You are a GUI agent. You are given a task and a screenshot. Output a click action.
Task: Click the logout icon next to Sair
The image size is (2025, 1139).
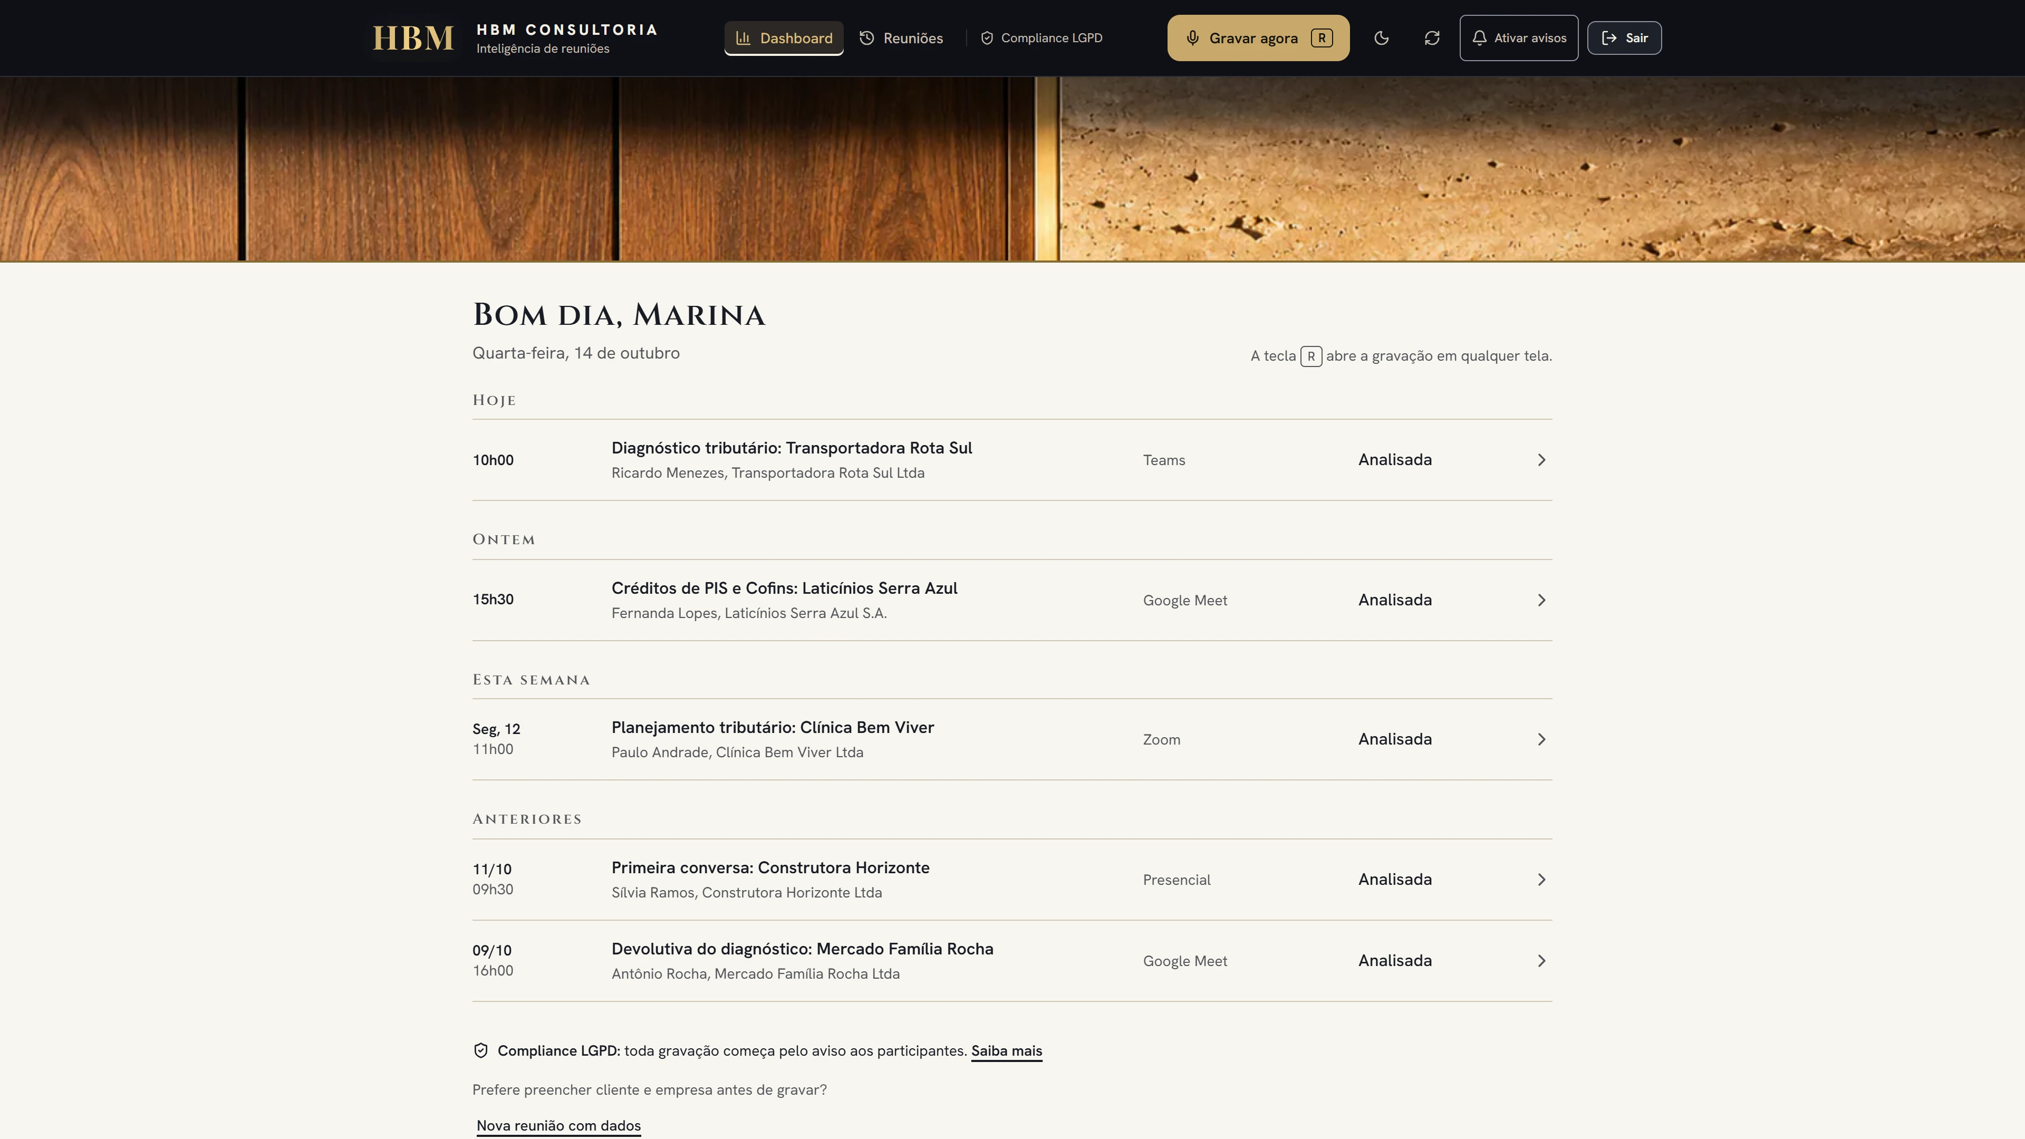[1609, 38]
